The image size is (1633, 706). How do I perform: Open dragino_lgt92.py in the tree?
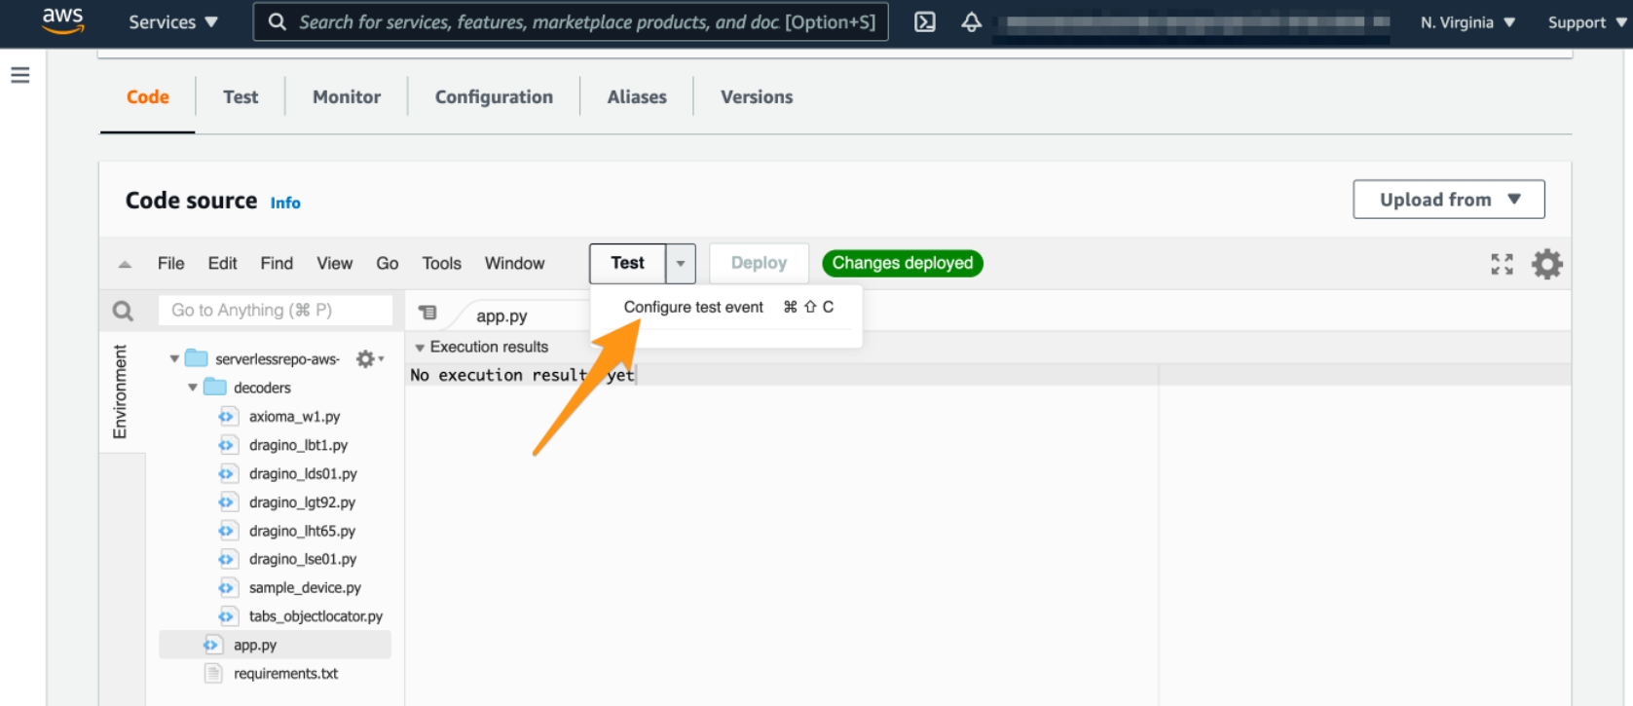click(x=302, y=502)
